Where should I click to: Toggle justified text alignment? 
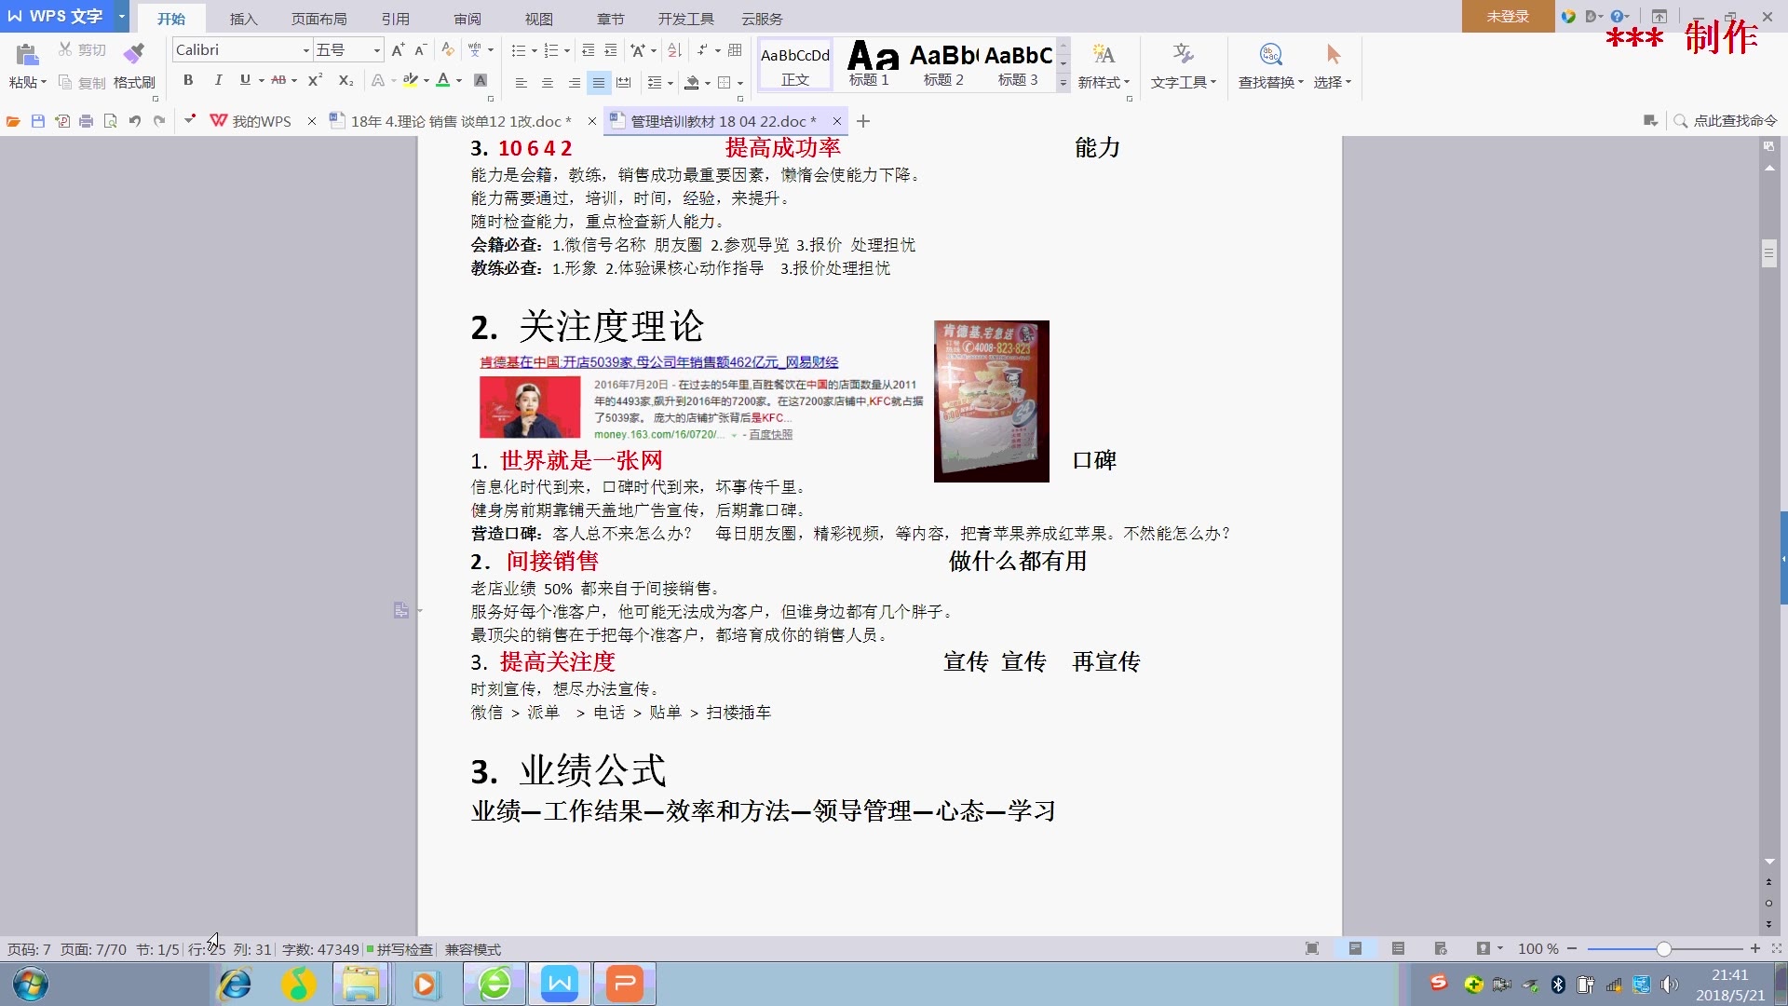point(599,83)
